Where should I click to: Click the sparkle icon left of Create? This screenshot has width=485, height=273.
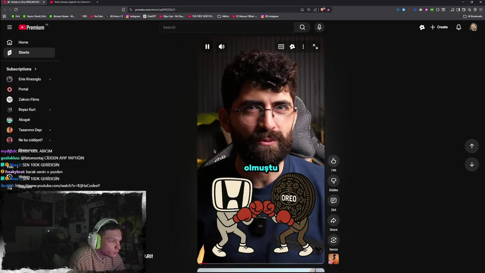pos(422,27)
